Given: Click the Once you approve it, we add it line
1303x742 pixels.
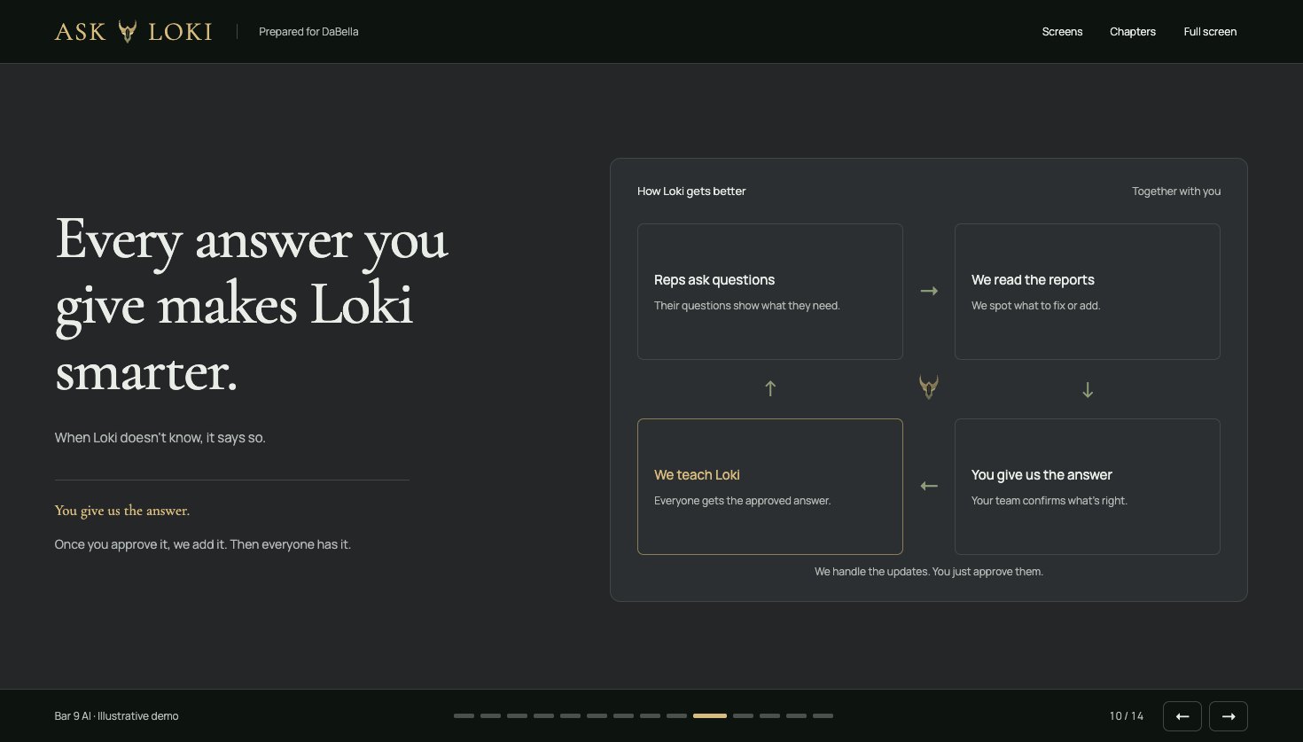Looking at the screenshot, I should (203, 544).
